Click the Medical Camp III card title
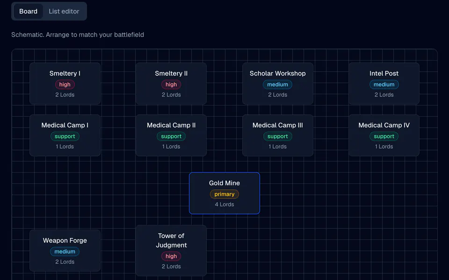449x280 pixels. point(278,125)
